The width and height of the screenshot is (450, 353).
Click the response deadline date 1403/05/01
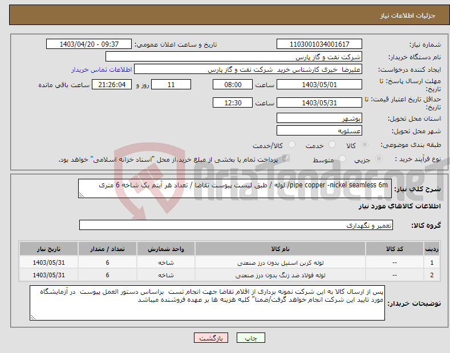(x=319, y=84)
